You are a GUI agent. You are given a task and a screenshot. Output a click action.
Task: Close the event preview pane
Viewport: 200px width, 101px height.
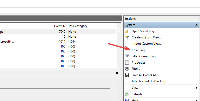tap(117, 73)
